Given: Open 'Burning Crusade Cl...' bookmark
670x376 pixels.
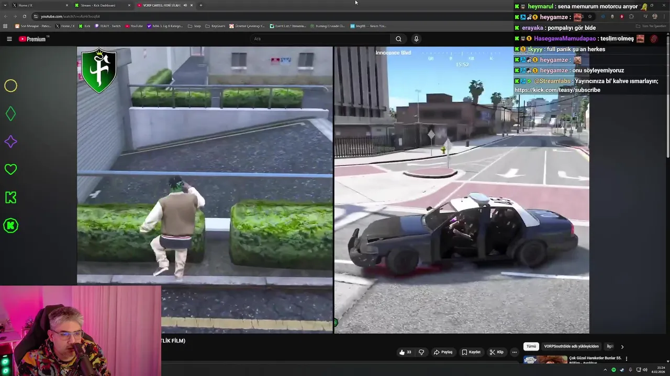Looking at the screenshot, I should tap(327, 26).
